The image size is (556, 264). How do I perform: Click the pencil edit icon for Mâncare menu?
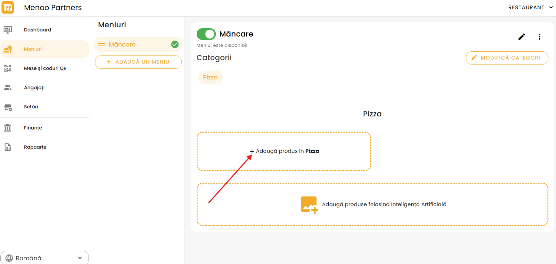[522, 37]
